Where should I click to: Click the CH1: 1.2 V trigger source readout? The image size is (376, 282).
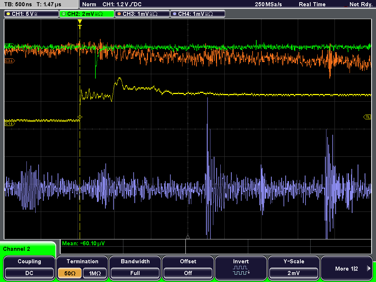(122, 4)
